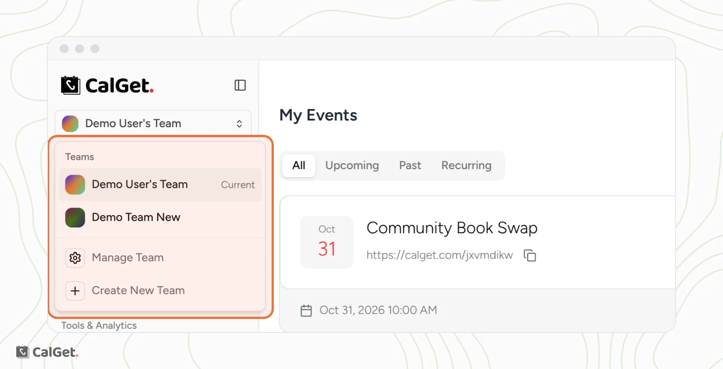Click the gear icon beside Manage Team
This screenshot has height=369, width=723.
tap(75, 258)
